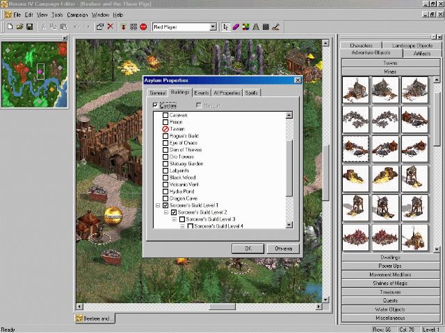The width and height of the screenshot is (445, 333).
Task: Uncheck the Custom checkbox
Action: pyautogui.click(x=155, y=105)
